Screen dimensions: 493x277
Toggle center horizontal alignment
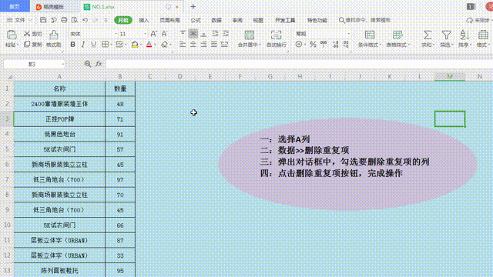tap(193, 45)
